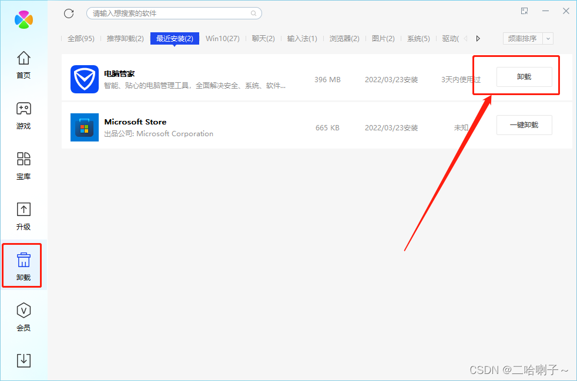Click the 电脑管家 name text
Viewport: 577px width, 381px height.
(x=120, y=74)
